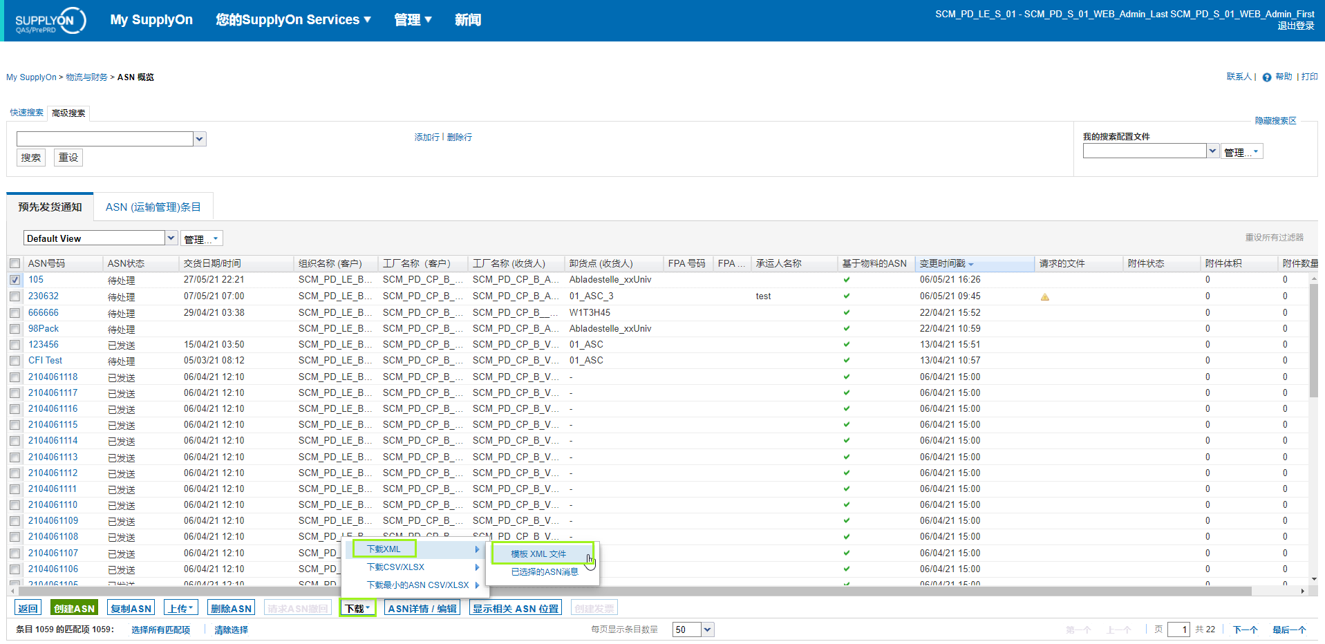Click scroll down arrow of table scrollbar

pos(1314,579)
